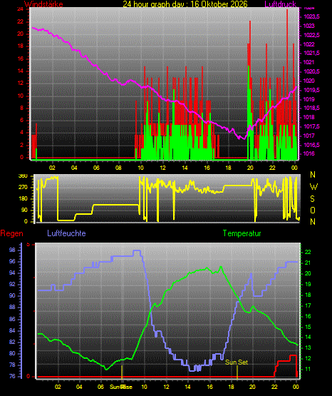The image size is (332, 396).
Task: Click 6 on the Windstärke axis
Action: [x=21, y=120]
